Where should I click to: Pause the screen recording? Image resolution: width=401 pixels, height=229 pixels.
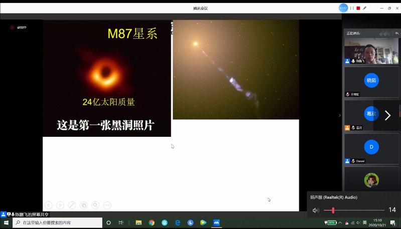point(352,8)
